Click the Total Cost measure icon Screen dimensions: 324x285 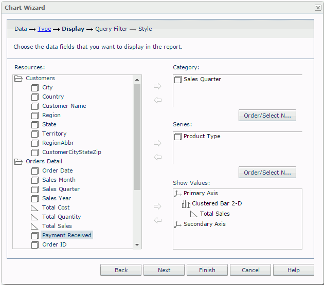34,208
